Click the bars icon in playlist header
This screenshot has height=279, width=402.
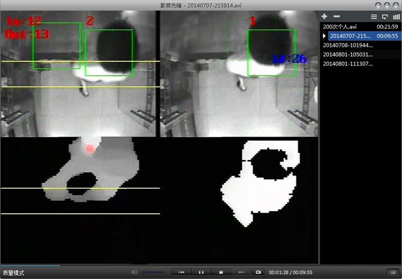[x=396, y=17]
